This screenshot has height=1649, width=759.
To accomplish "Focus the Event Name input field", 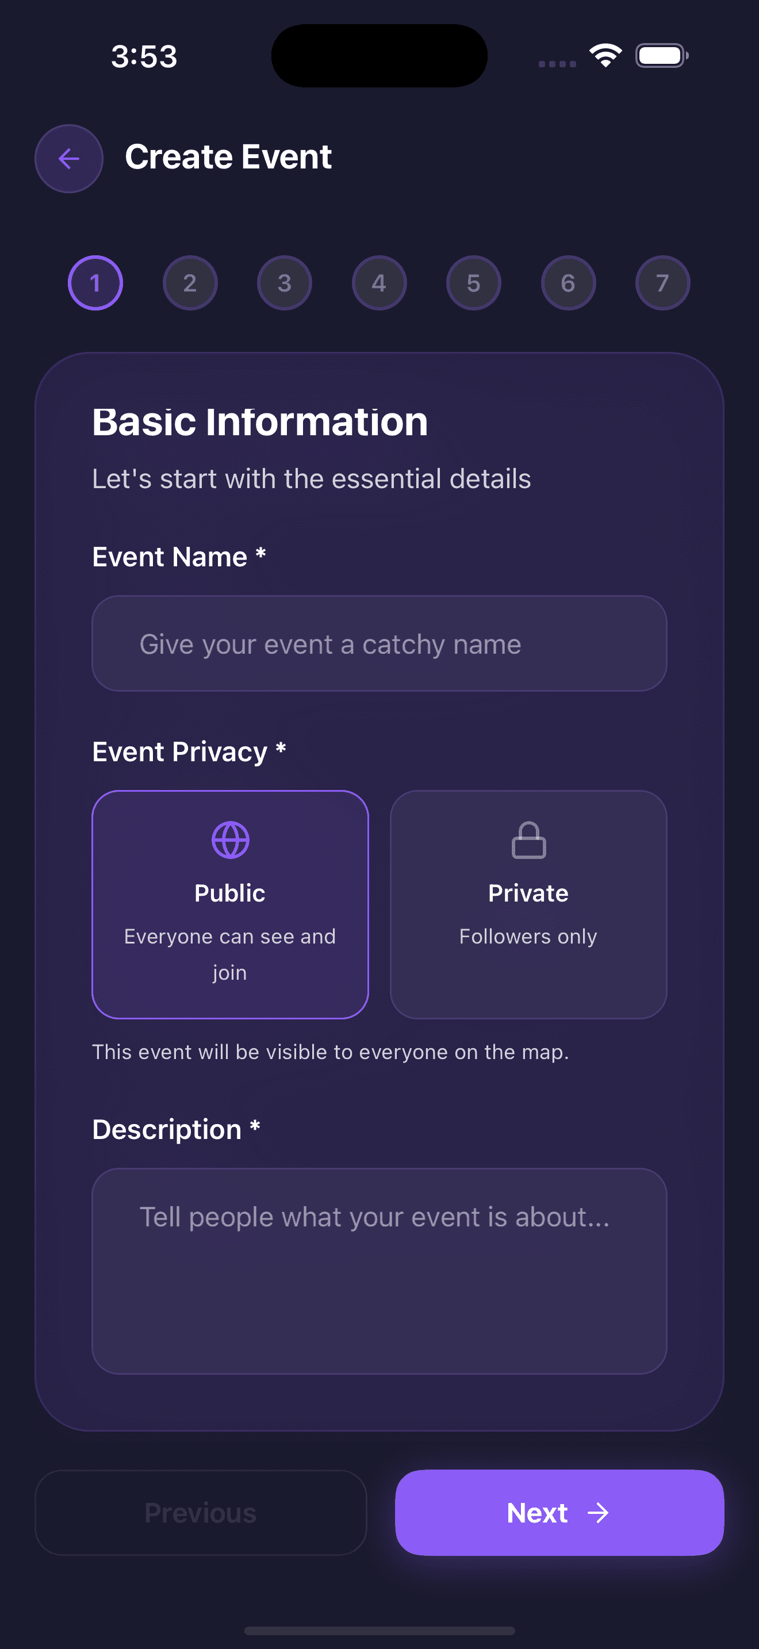I will 379,643.
